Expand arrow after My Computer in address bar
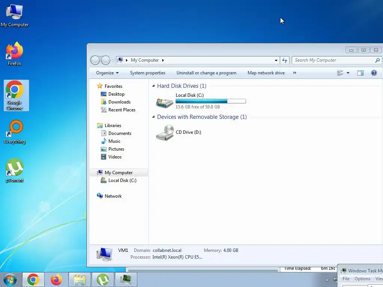The image size is (383, 287). [x=163, y=60]
